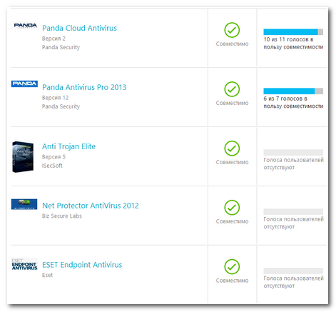Screen dimensions: 336x312
Task: Open the ESET Endpoint Antivirus link
Action: [82, 265]
